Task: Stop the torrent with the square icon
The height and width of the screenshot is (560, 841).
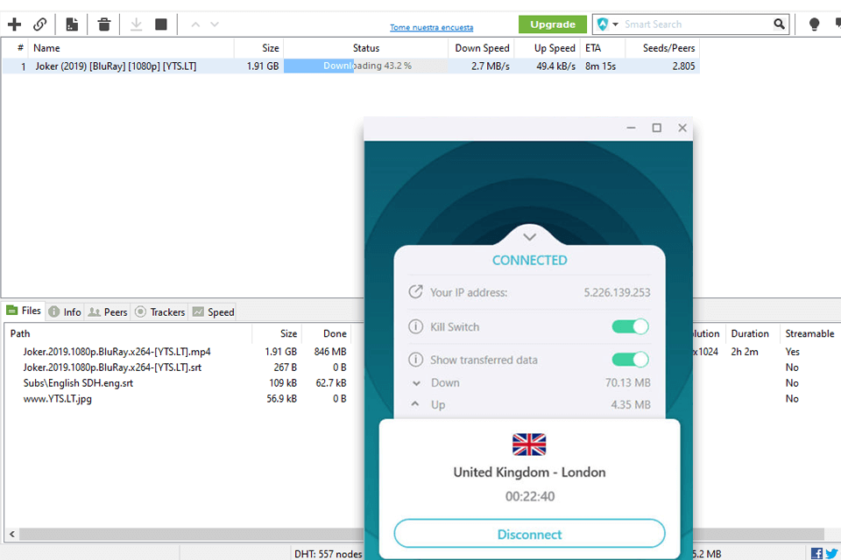Action: 161,24
